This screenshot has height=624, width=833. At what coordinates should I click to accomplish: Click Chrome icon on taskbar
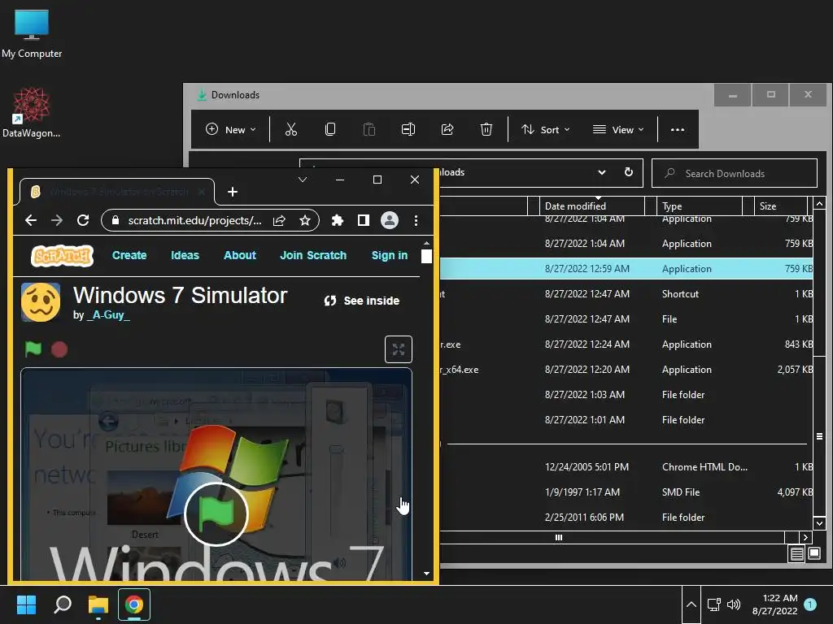(134, 604)
